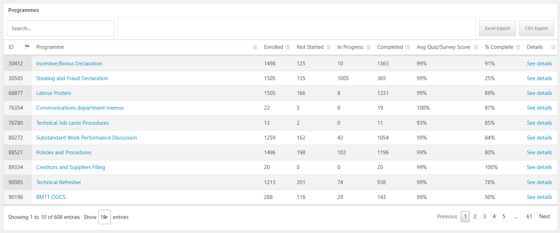See details for Labour Posters
Viewport: 560px width, 233px height.
539,93
